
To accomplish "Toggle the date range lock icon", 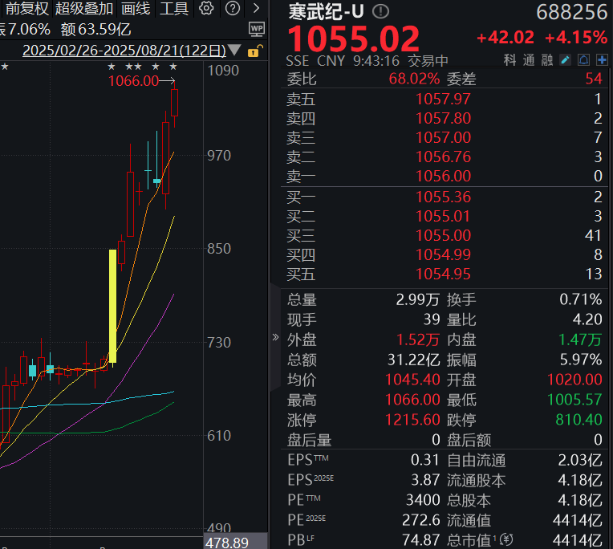I will click(x=255, y=51).
